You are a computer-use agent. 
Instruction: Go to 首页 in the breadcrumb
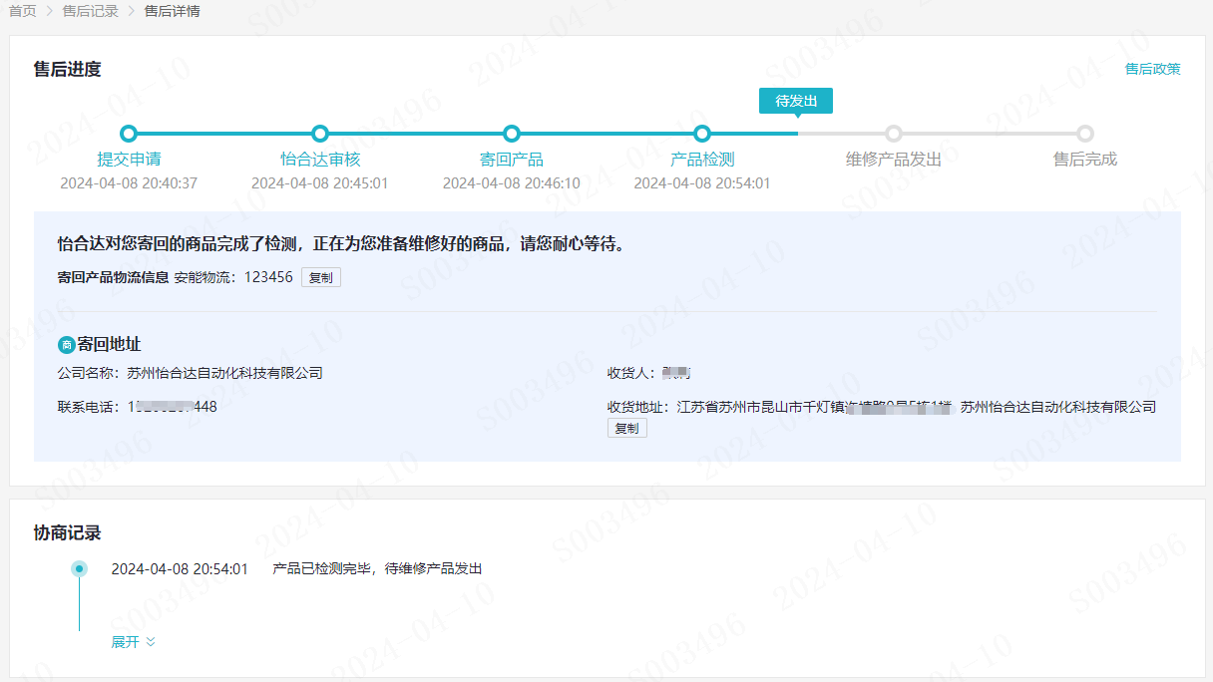click(x=23, y=12)
